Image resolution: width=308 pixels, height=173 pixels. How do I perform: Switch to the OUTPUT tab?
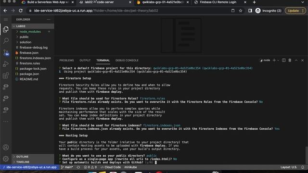coord(85,60)
